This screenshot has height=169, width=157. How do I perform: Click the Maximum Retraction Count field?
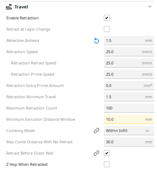pyautogui.click(x=129, y=108)
